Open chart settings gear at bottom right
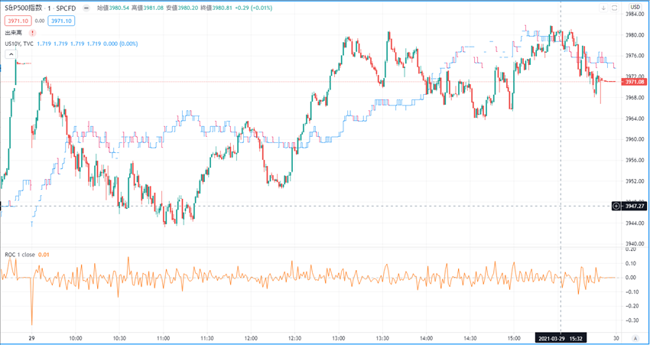The height and width of the screenshot is (345, 650). (x=635, y=337)
